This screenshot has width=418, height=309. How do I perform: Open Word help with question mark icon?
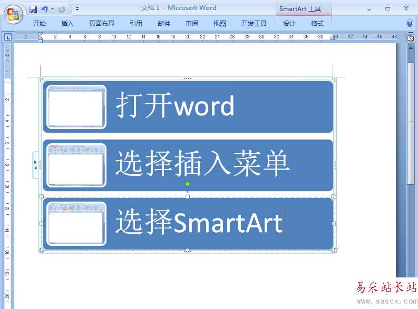(x=410, y=23)
